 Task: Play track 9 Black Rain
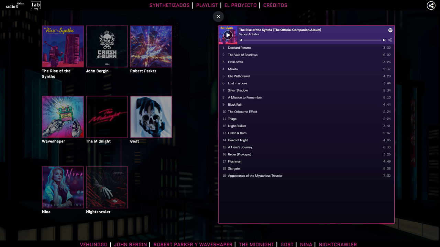307,105
